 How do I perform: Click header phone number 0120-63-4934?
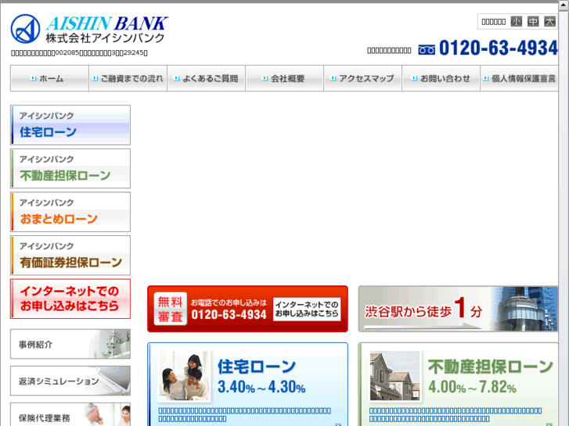click(499, 48)
